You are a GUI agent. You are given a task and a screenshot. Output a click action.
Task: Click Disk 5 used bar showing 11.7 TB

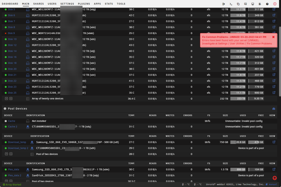click(x=238, y=9)
